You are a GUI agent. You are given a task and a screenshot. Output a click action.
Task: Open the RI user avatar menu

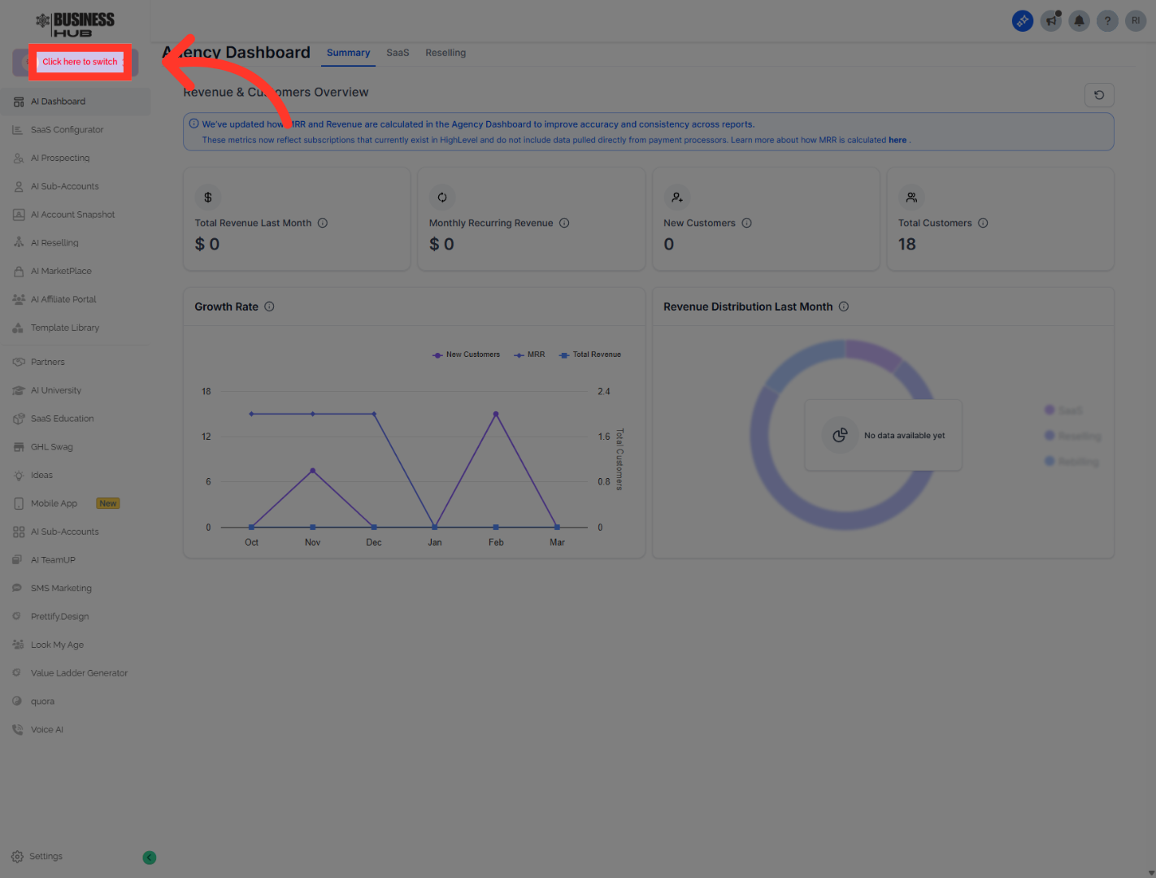1136,21
